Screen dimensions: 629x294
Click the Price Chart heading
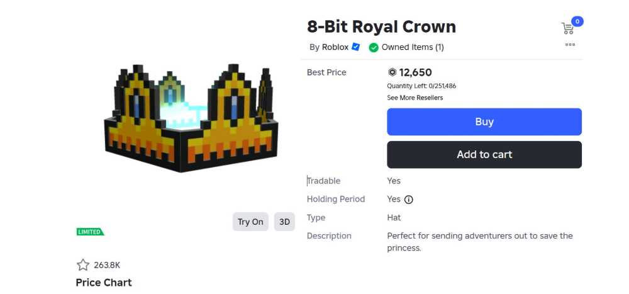[x=104, y=283]
